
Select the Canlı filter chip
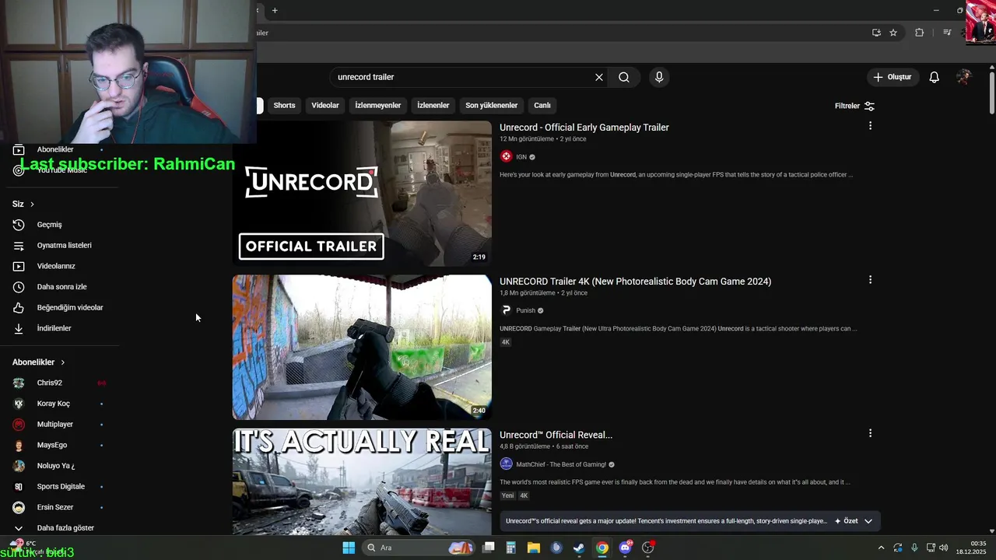click(x=542, y=105)
